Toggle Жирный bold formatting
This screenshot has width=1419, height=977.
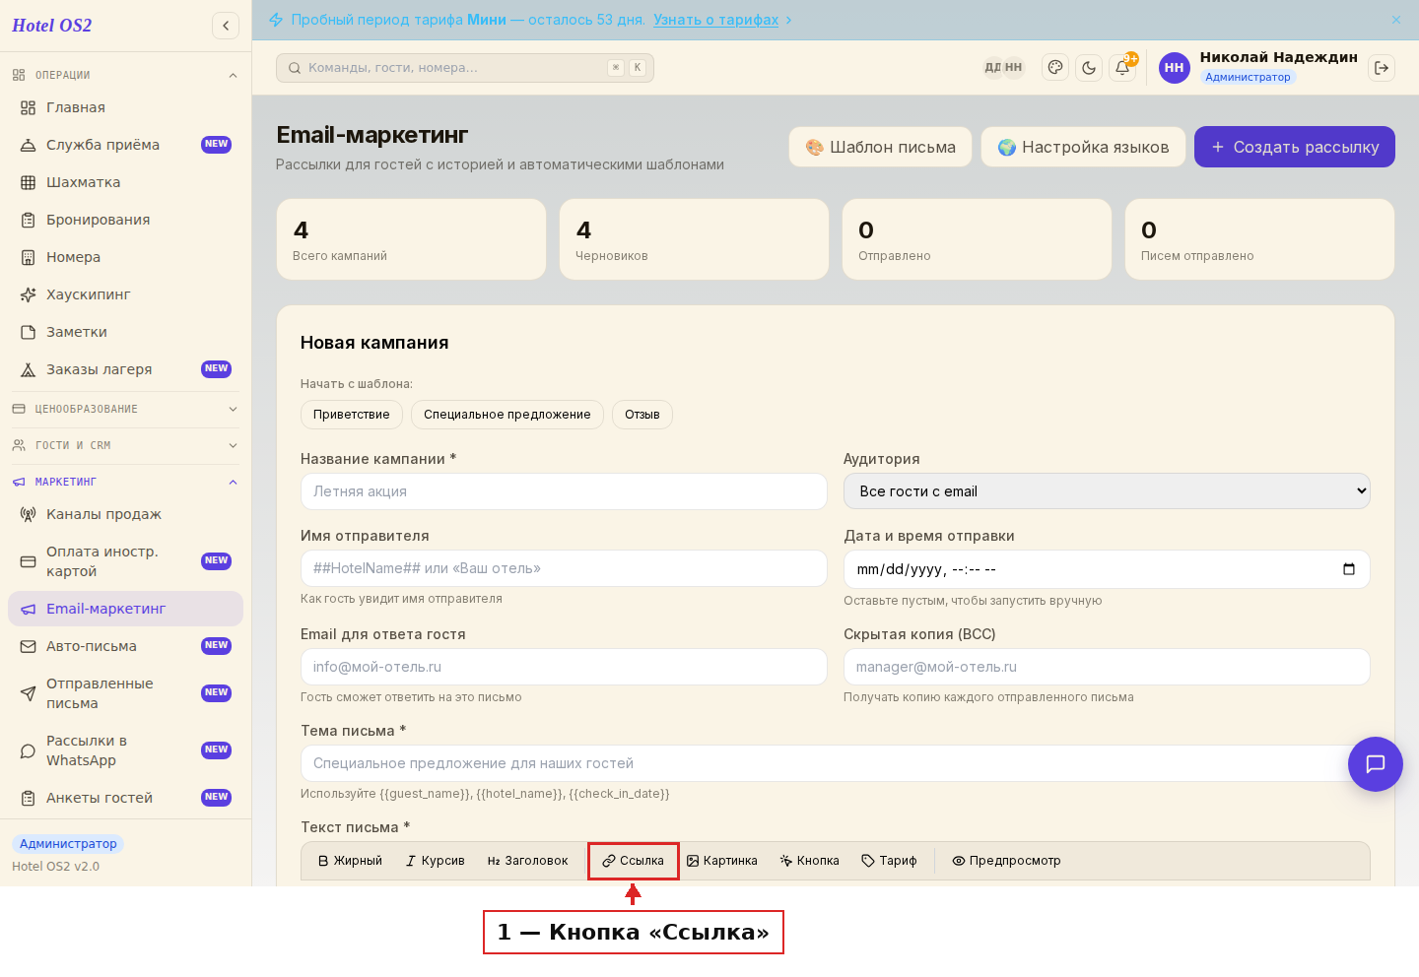point(350,861)
